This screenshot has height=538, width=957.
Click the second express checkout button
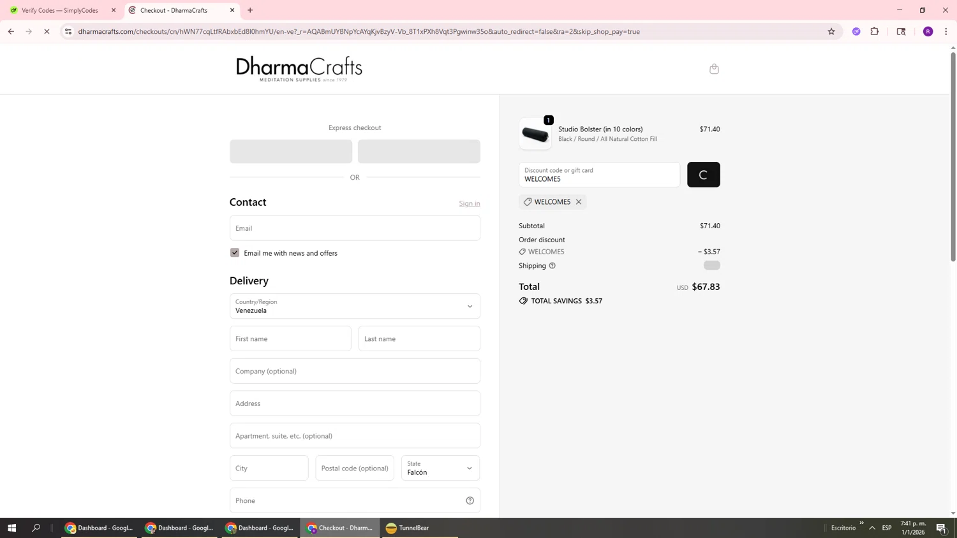click(x=419, y=152)
